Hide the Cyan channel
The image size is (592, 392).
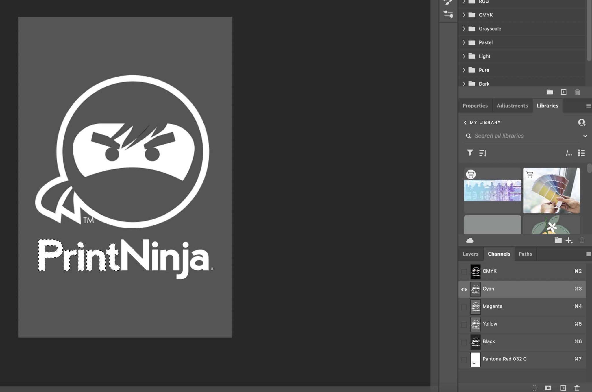coord(464,289)
